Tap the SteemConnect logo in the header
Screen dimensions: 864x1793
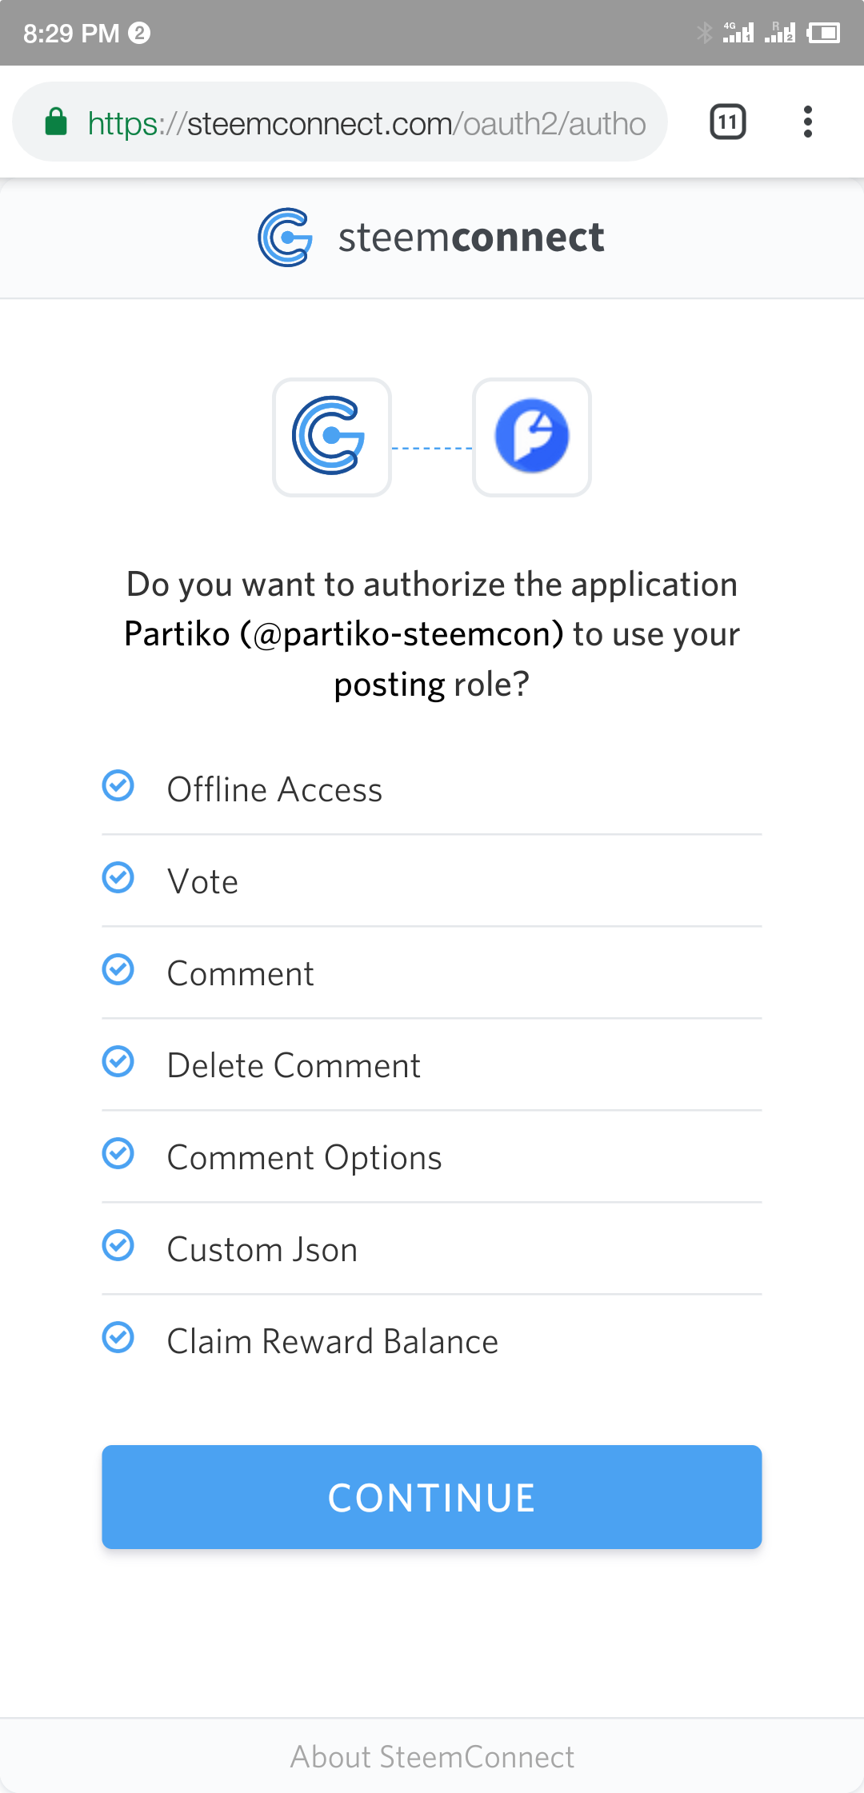[x=286, y=238]
